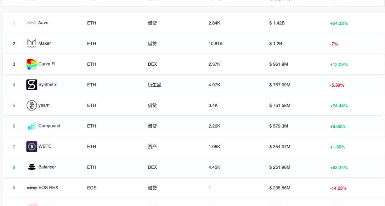Click the EOS REX name text
Image resolution: width=385 pixels, height=206 pixels.
(48, 188)
